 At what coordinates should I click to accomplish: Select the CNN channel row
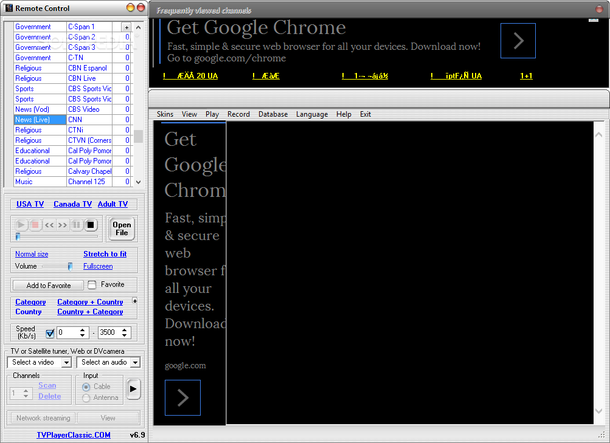tap(72, 120)
